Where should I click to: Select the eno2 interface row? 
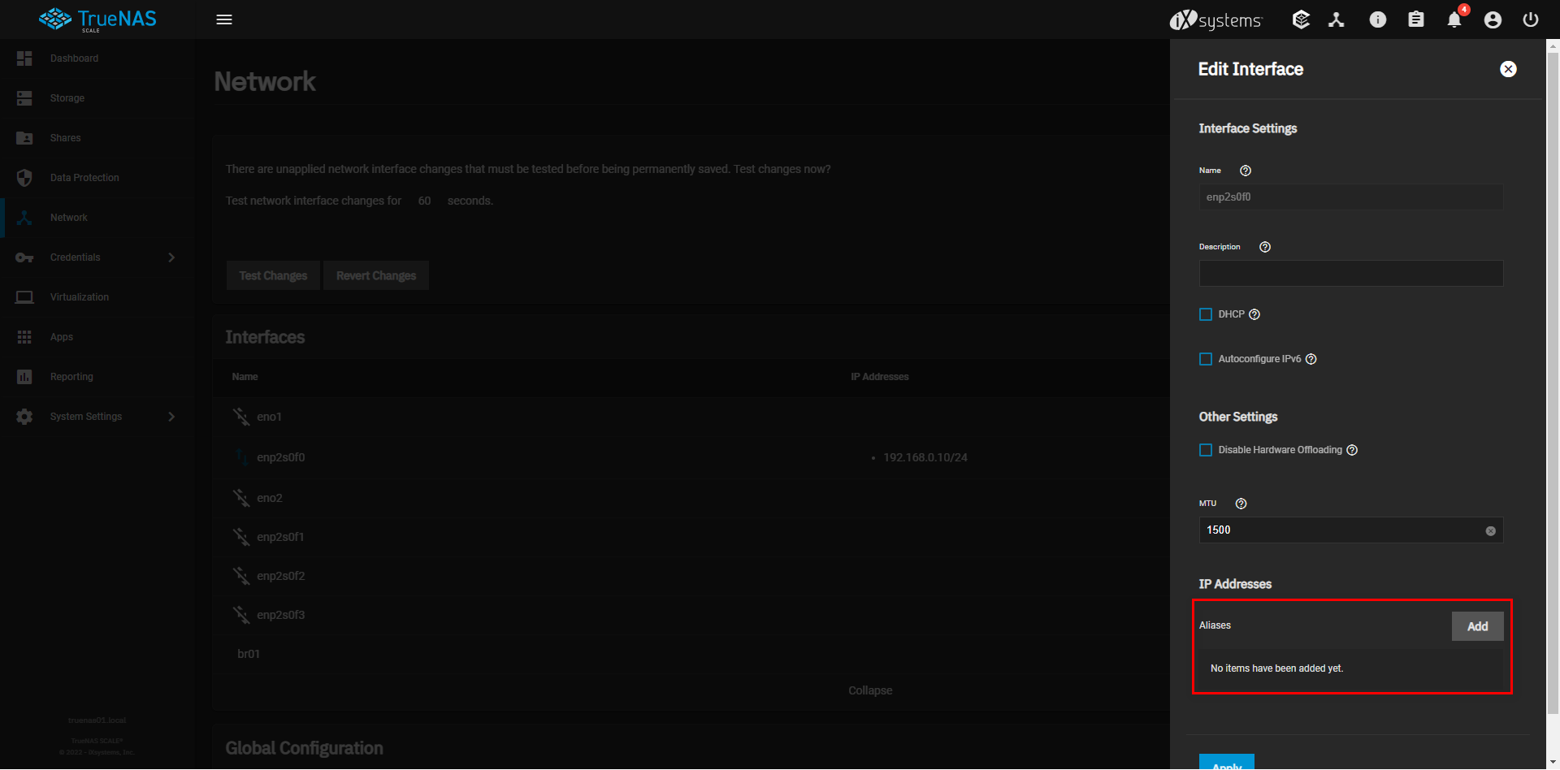coord(691,498)
